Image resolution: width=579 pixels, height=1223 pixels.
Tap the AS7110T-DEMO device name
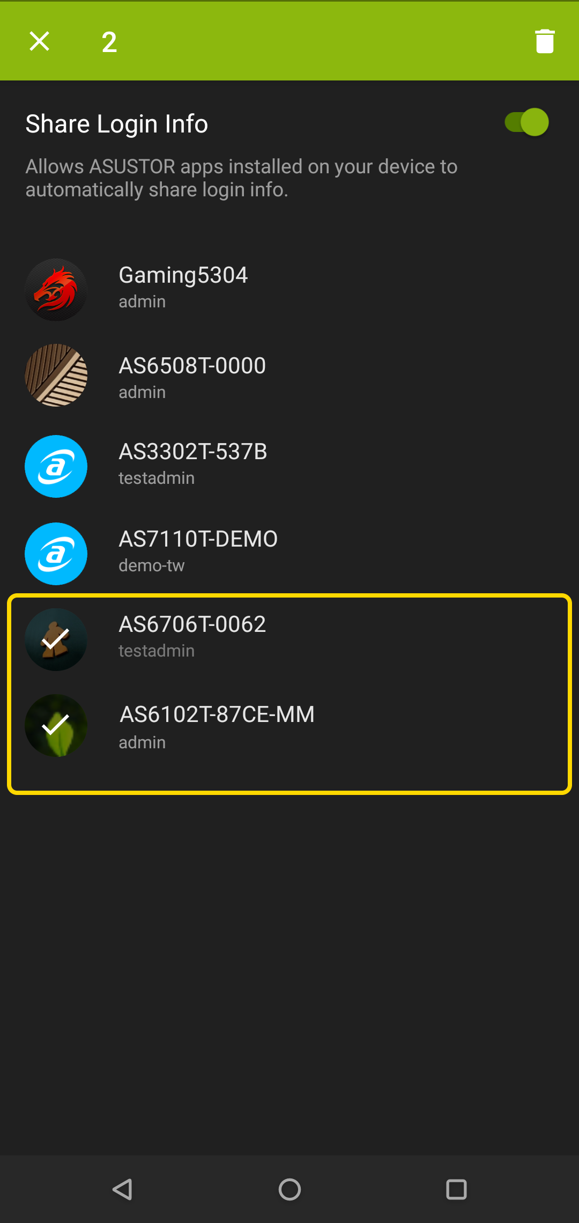(x=198, y=539)
